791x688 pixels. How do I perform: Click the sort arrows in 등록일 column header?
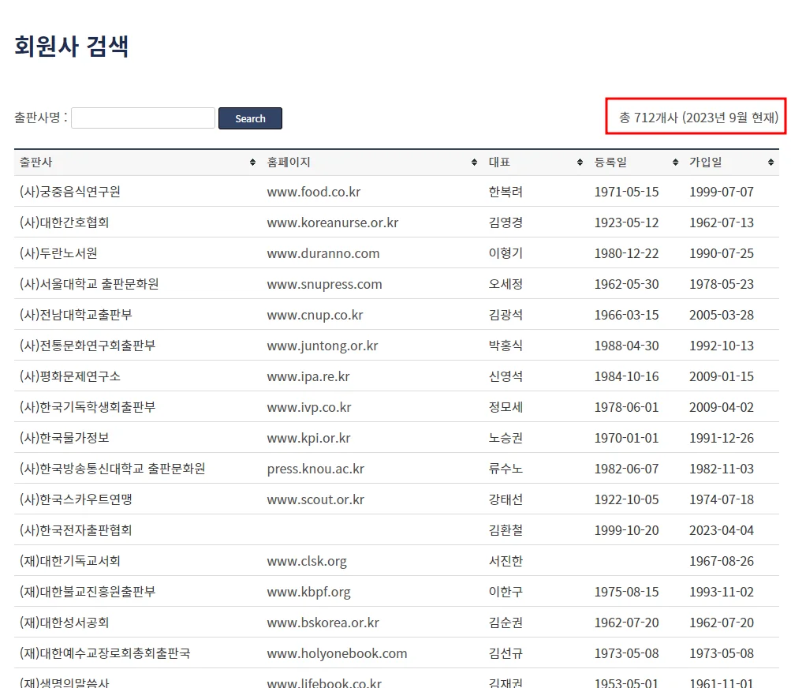(675, 163)
